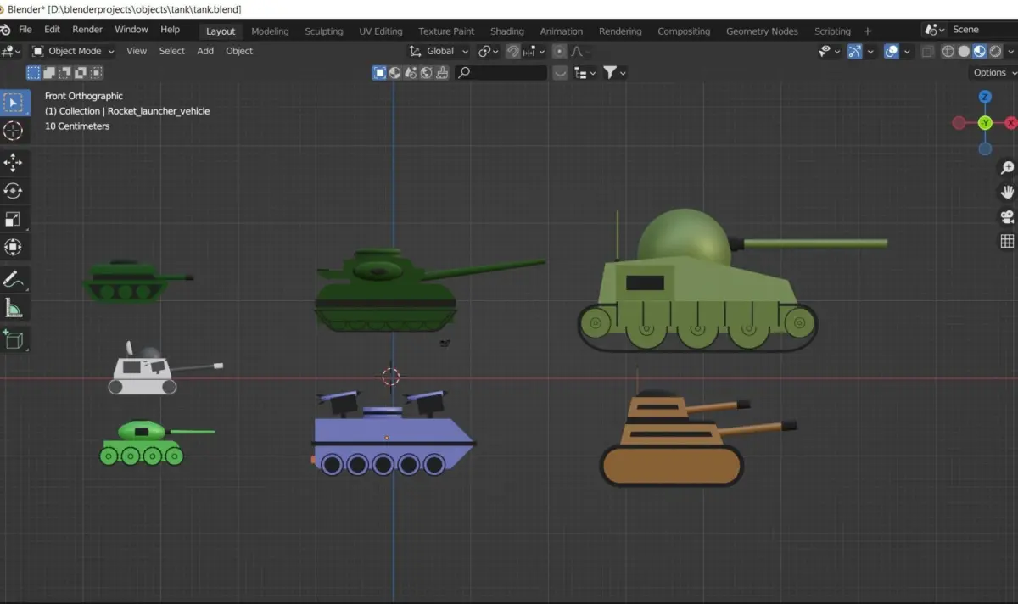Switch to material preview shading

(979, 51)
